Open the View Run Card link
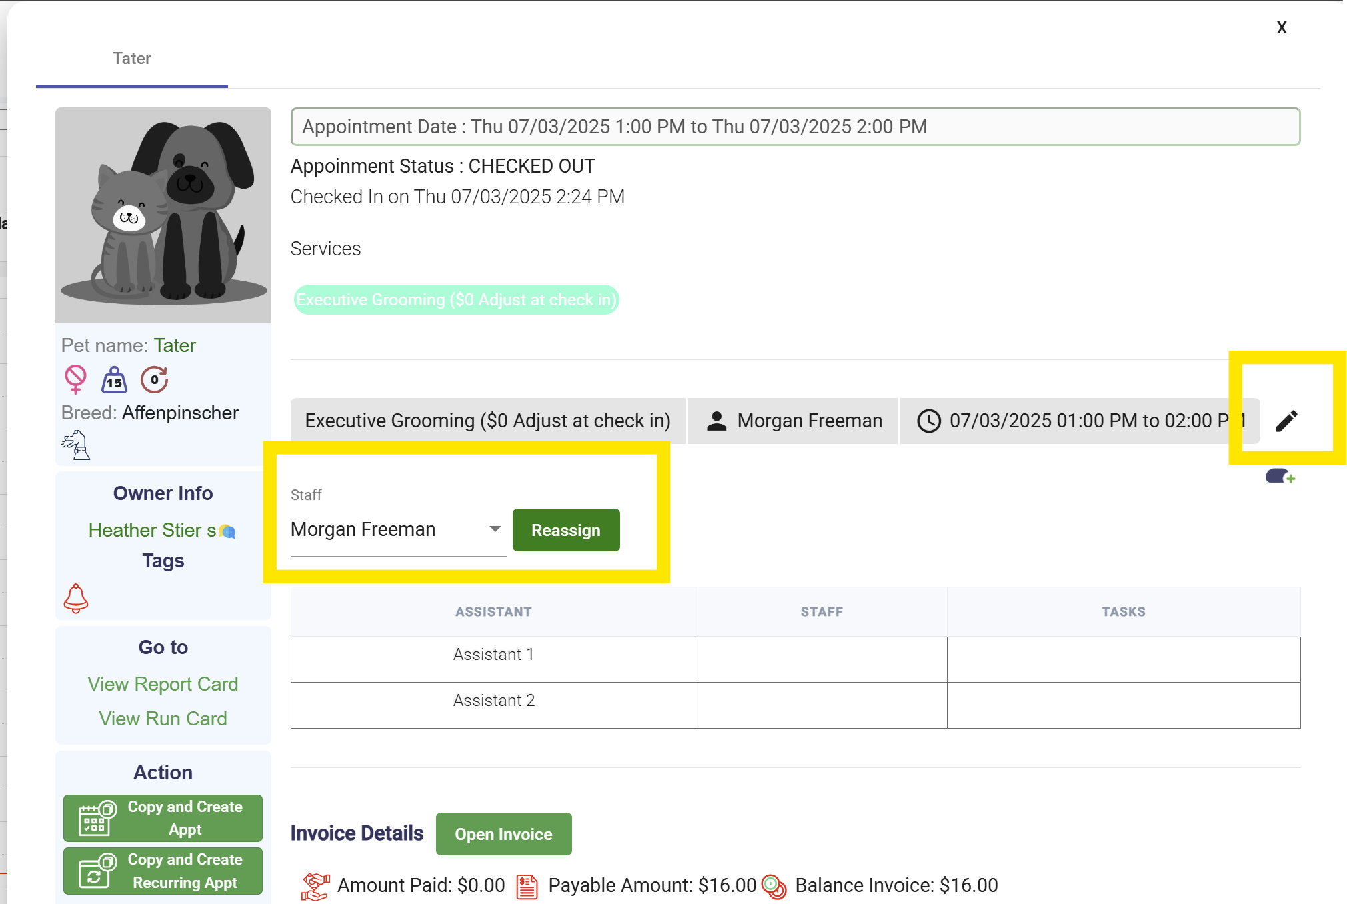 point(163,719)
